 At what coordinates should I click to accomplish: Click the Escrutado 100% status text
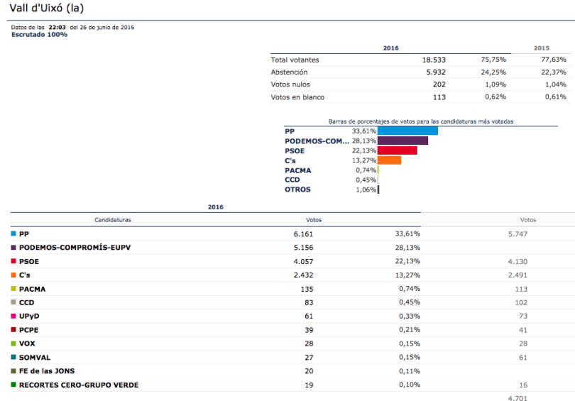click(39, 34)
